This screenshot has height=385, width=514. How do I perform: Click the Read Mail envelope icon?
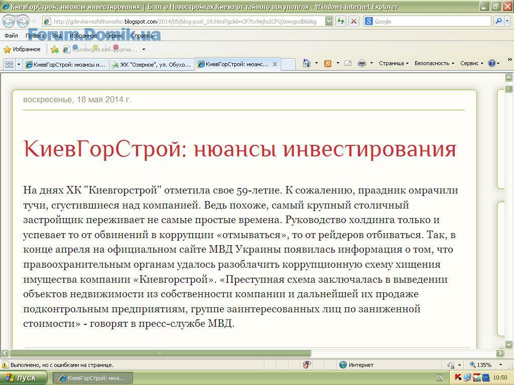click(348, 64)
